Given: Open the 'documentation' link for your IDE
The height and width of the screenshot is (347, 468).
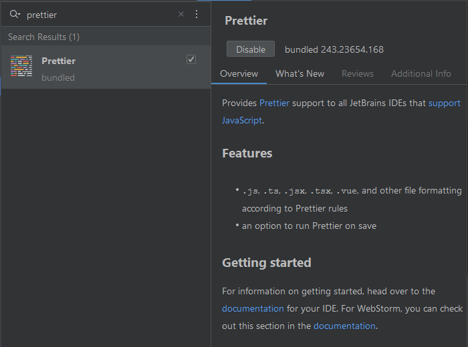Looking at the screenshot, I should 253,308.
